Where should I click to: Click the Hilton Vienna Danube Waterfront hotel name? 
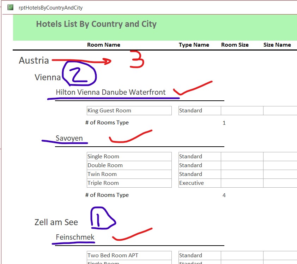(x=110, y=92)
